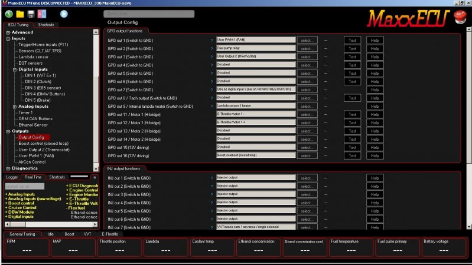This screenshot has width=472, height=265.
Task: Click select for INJ out 4
Action: click(x=307, y=203)
